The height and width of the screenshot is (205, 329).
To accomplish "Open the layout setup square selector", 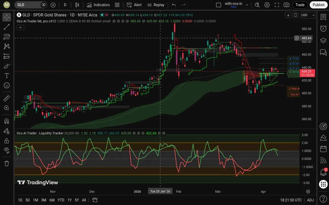I will pyautogui.click(x=219, y=5).
